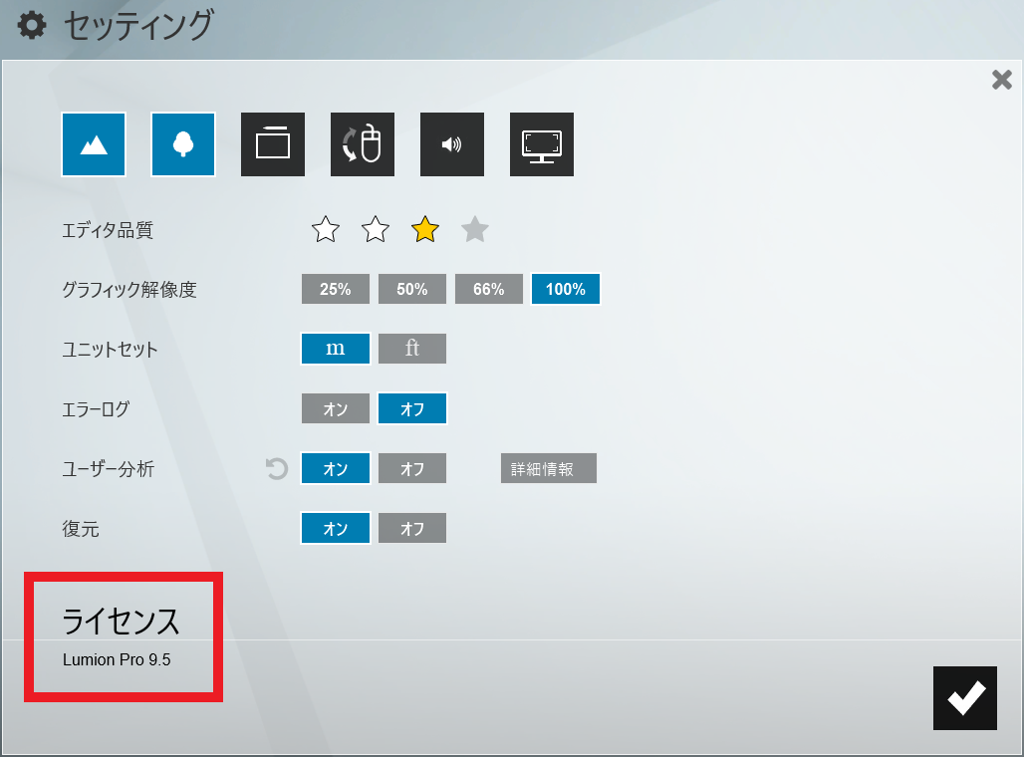Choose meters (m) as unit set
1024x757 pixels.
click(x=336, y=349)
